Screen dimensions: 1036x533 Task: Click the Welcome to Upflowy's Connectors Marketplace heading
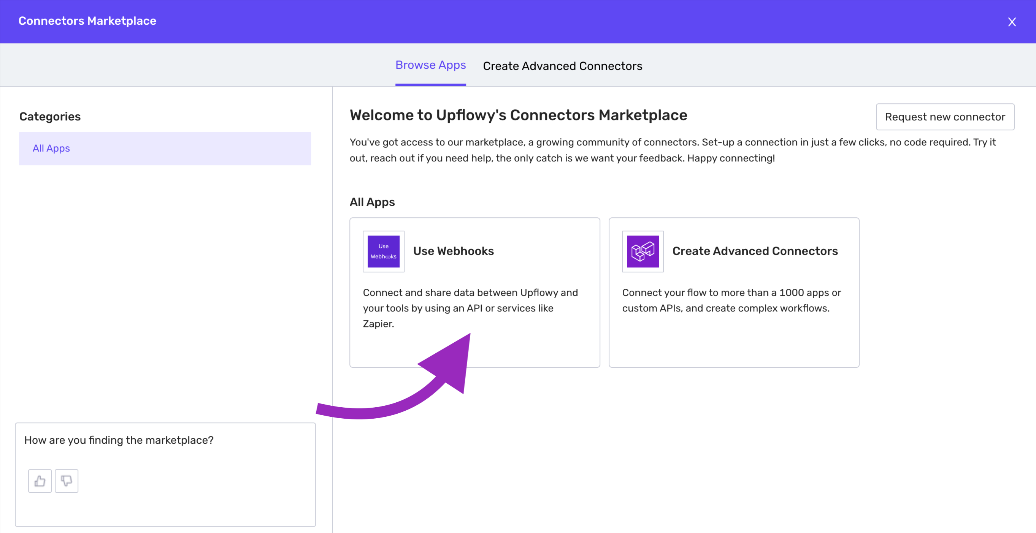[518, 115]
